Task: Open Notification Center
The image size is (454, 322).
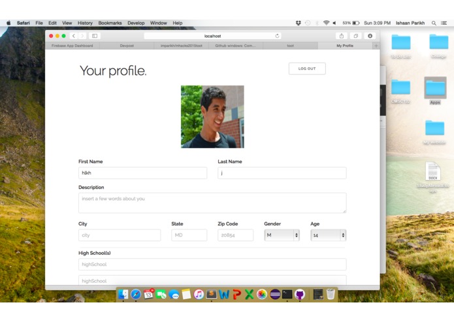Action: [x=444, y=23]
